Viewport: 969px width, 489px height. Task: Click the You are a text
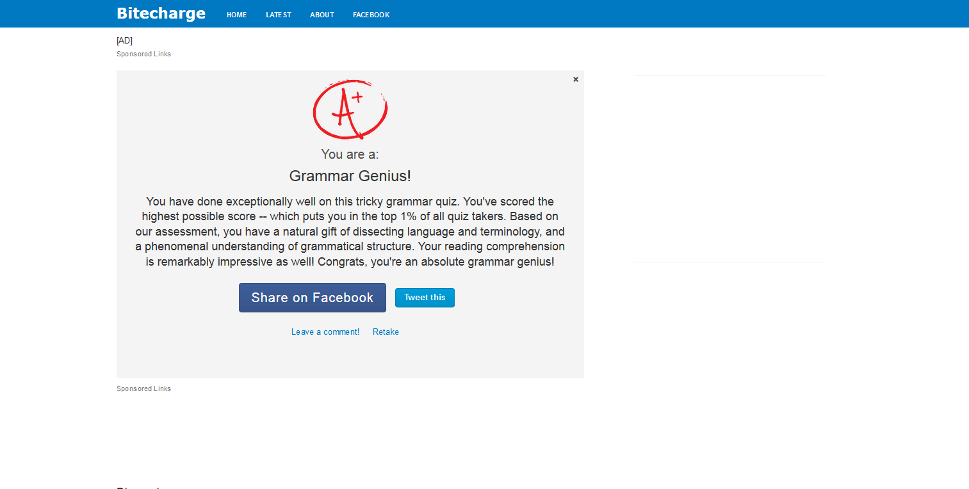[x=350, y=154]
